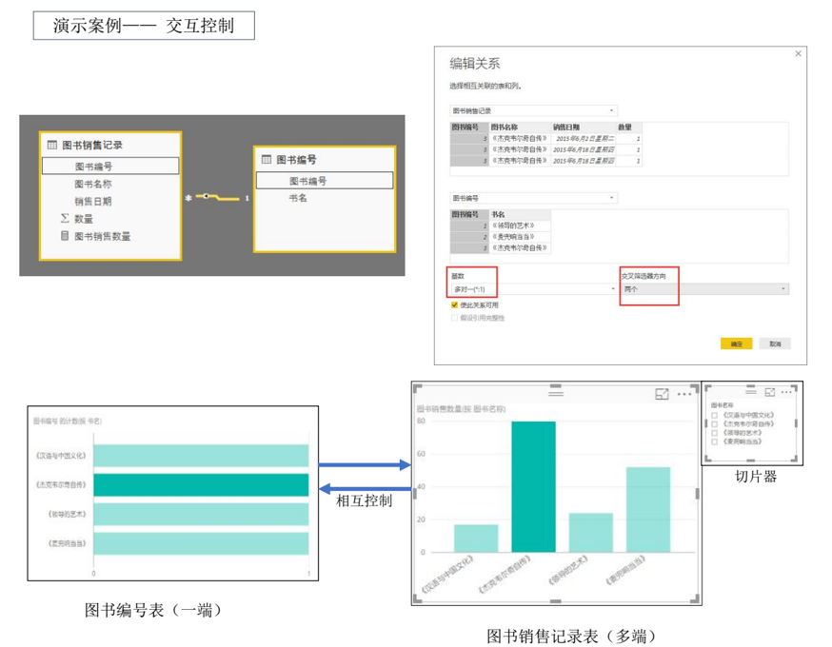
Task: Click the sigma icon beside 数量 field
Action: (64, 219)
